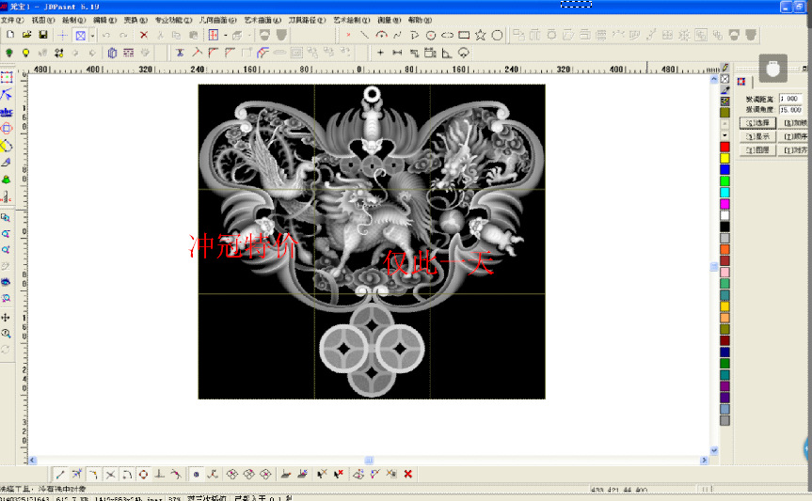Click the selection rectangle tool at left sidebar top
The image size is (812, 501).
pyautogui.click(x=7, y=78)
